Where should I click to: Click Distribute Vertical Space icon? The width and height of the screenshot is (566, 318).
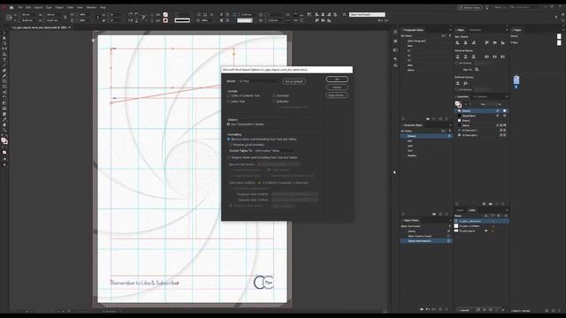point(458,83)
